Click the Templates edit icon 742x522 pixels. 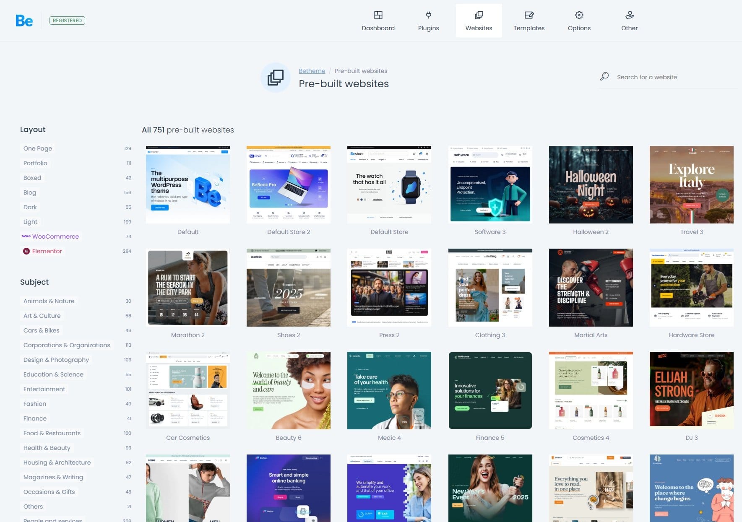pyautogui.click(x=529, y=15)
